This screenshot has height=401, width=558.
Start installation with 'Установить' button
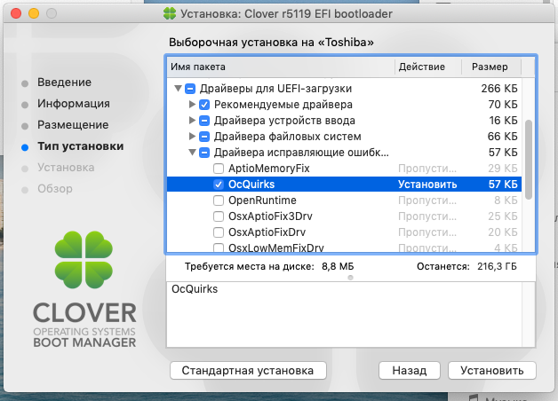(492, 371)
